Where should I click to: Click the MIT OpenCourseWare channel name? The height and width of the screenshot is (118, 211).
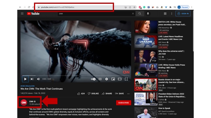[x=166, y=111]
